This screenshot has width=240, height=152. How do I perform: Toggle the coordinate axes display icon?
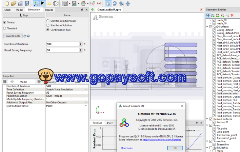click(x=36, y=4)
